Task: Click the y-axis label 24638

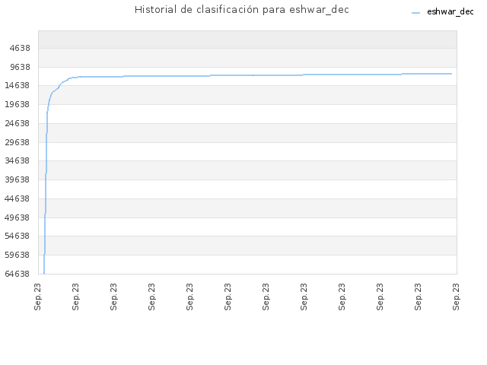Action: [18, 123]
